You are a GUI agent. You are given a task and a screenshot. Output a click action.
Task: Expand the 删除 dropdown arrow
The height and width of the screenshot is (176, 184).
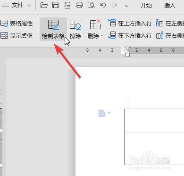pos(102,36)
